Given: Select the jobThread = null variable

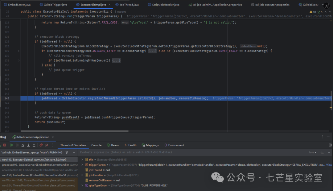Looking at the screenshot, I should point(99,170).
